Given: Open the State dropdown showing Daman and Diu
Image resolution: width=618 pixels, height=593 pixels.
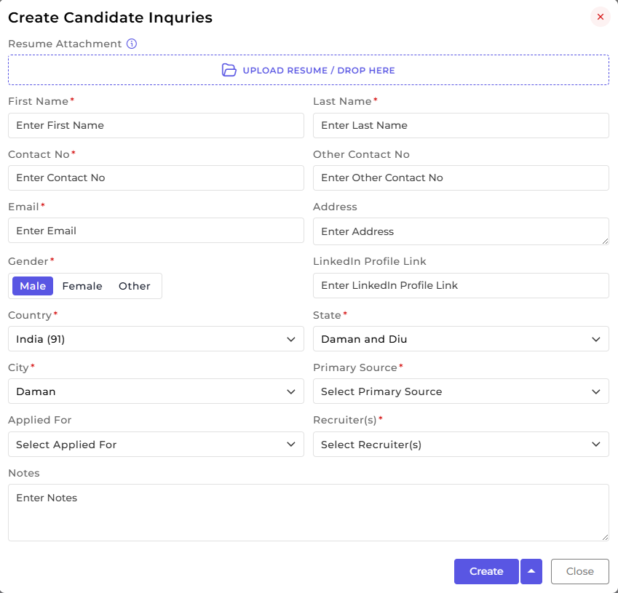Looking at the screenshot, I should pyautogui.click(x=461, y=339).
